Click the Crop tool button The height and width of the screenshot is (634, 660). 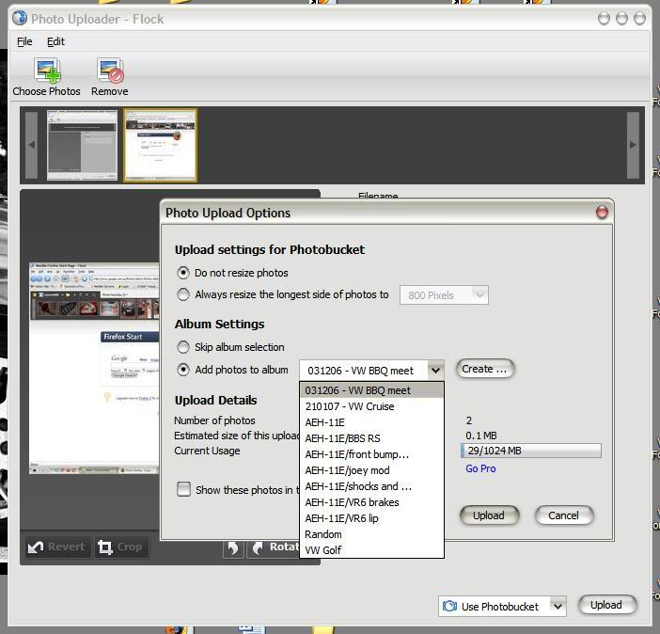tap(121, 547)
